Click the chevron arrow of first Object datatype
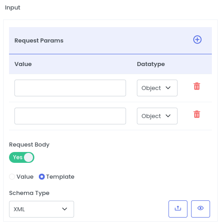The width and height of the screenshot is (220, 223). (x=168, y=88)
